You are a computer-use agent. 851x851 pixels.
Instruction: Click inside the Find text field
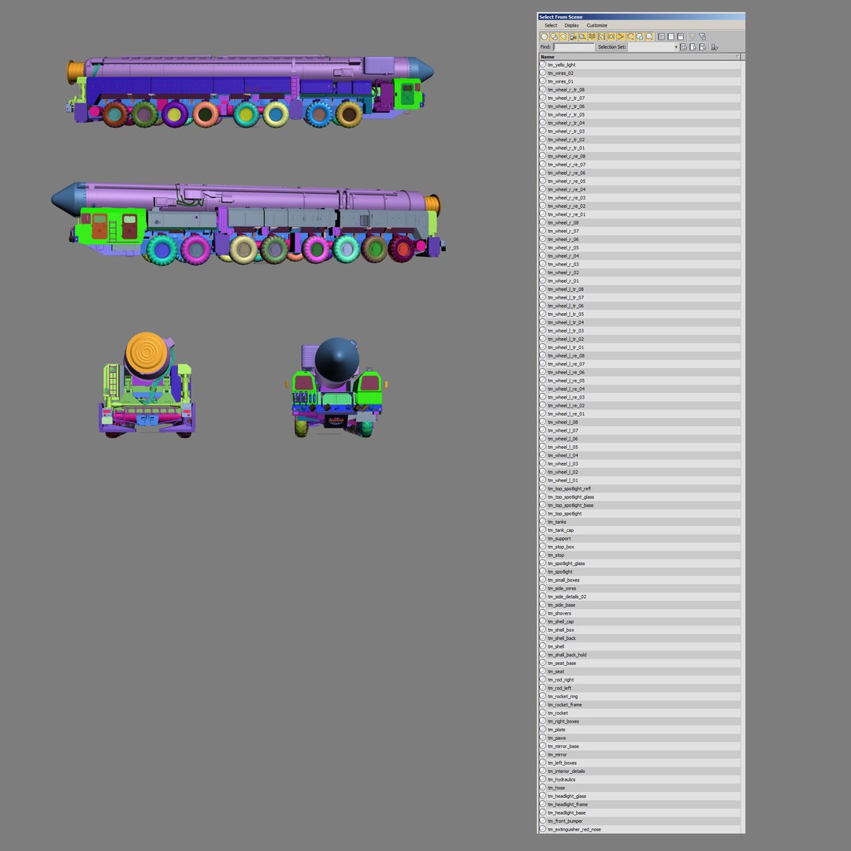574,47
